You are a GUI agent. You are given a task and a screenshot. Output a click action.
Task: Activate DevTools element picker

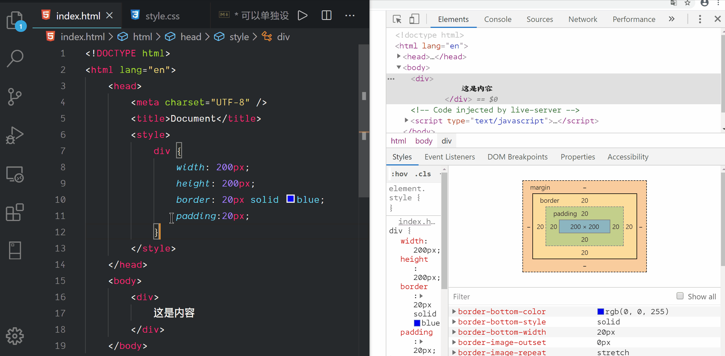397,19
